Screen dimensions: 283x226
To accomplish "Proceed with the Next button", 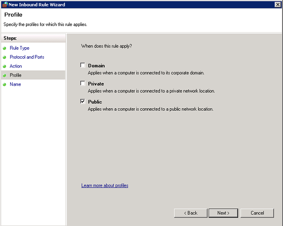I will 224,213.
